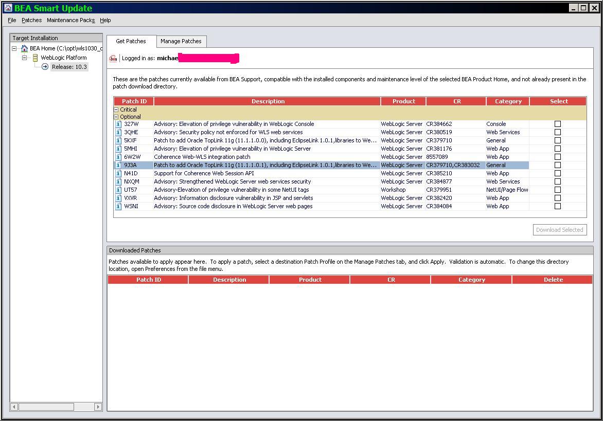Viewport: 603px width, 421px height.
Task: Click the info icon for patch 5MHI
Action: pos(118,149)
